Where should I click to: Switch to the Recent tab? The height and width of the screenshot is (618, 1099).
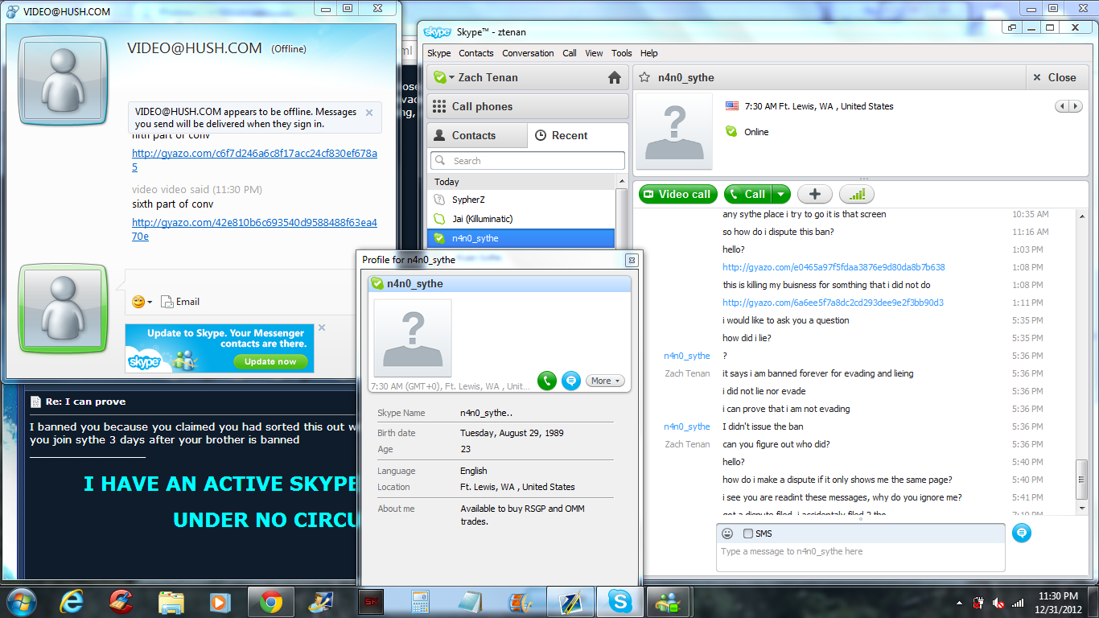coord(578,135)
